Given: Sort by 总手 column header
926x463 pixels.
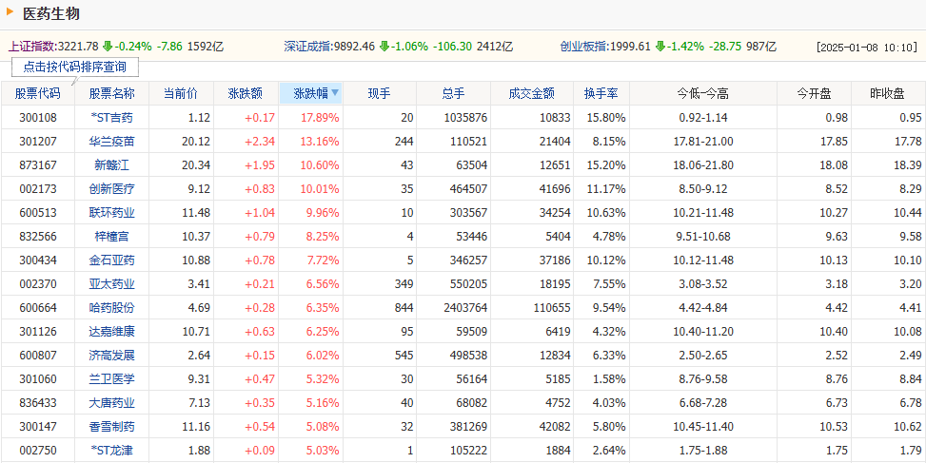Looking at the screenshot, I should pyautogui.click(x=454, y=93).
